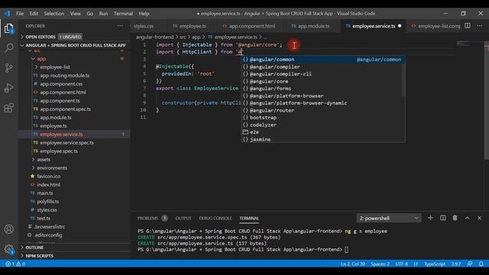The height and width of the screenshot is (275, 489).
Task: Open favicon.ico in explorer
Action: click(49, 176)
